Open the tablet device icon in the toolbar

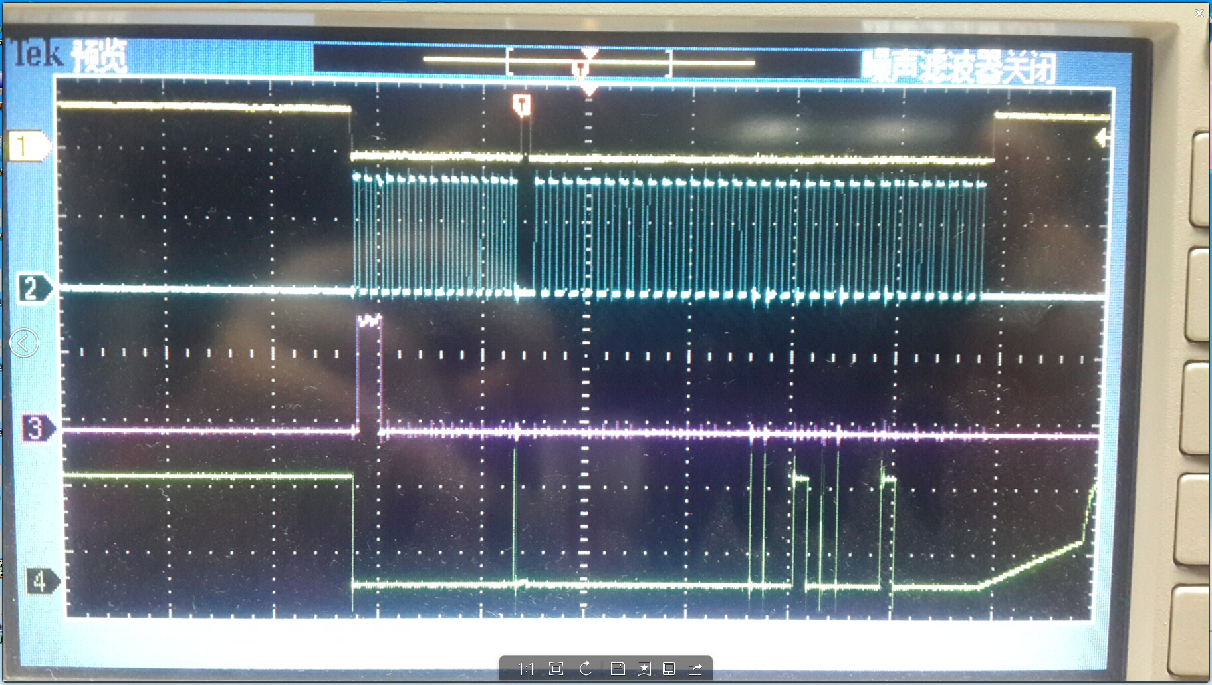tap(669, 668)
